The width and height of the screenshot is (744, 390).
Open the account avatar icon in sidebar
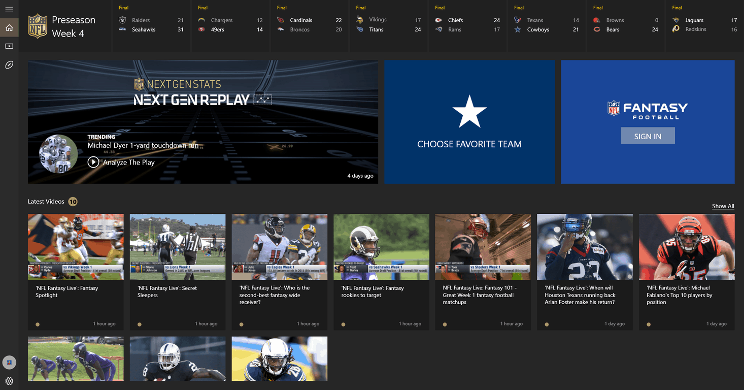click(x=9, y=362)
